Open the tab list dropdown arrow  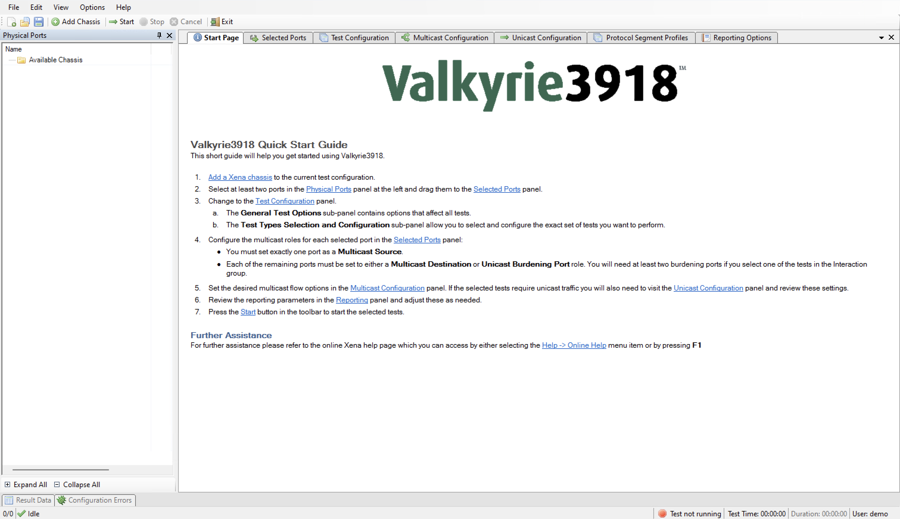pyautogui.click(x=881, y=38)
